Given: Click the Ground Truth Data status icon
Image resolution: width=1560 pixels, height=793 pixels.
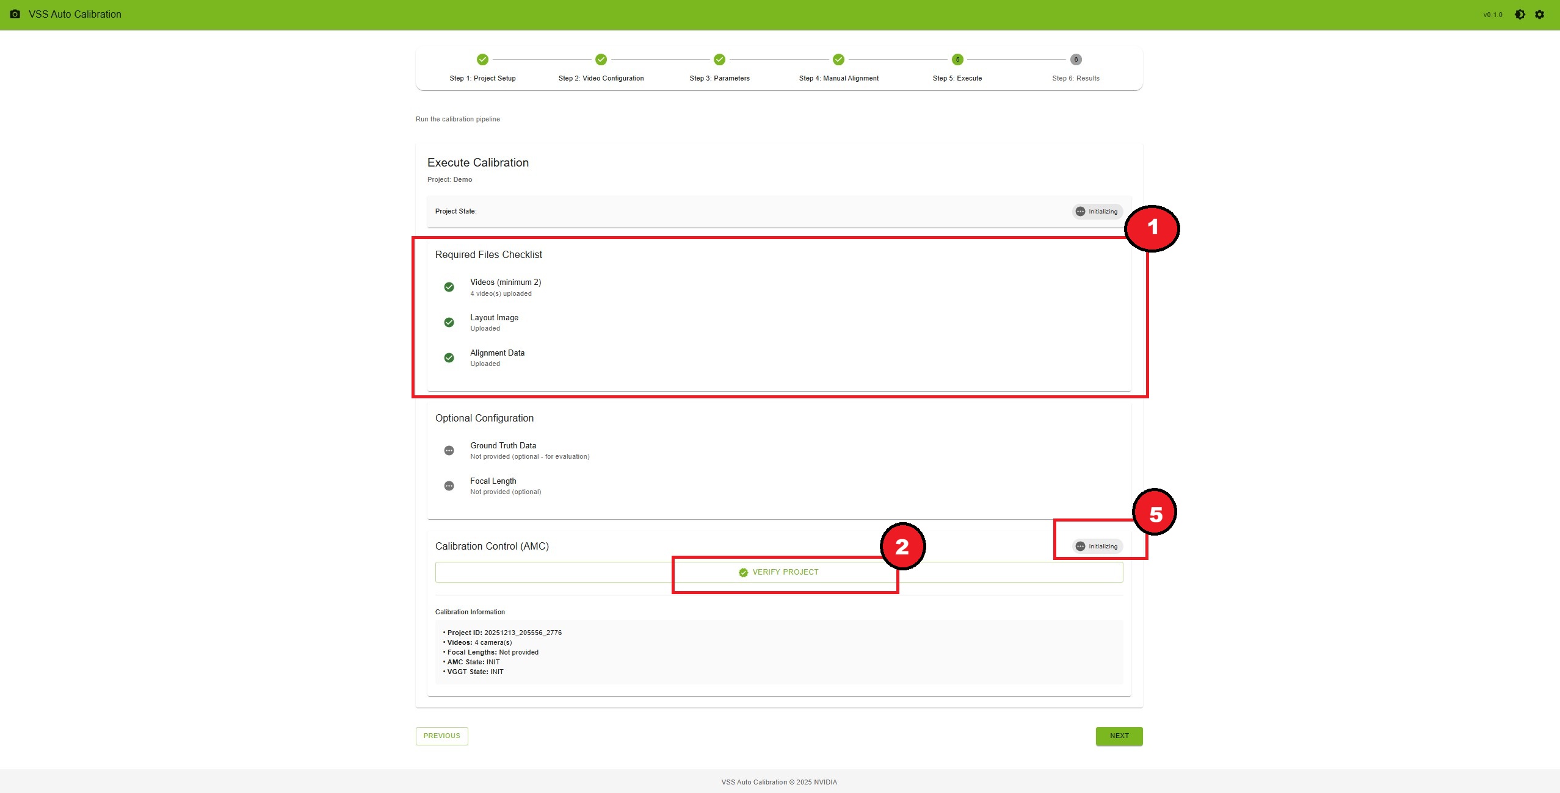Looking at the screenshot, I should coord(450,450).
